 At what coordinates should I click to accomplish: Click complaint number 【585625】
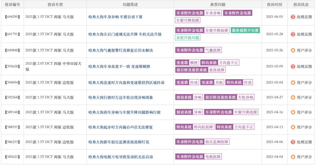[13, 157]
